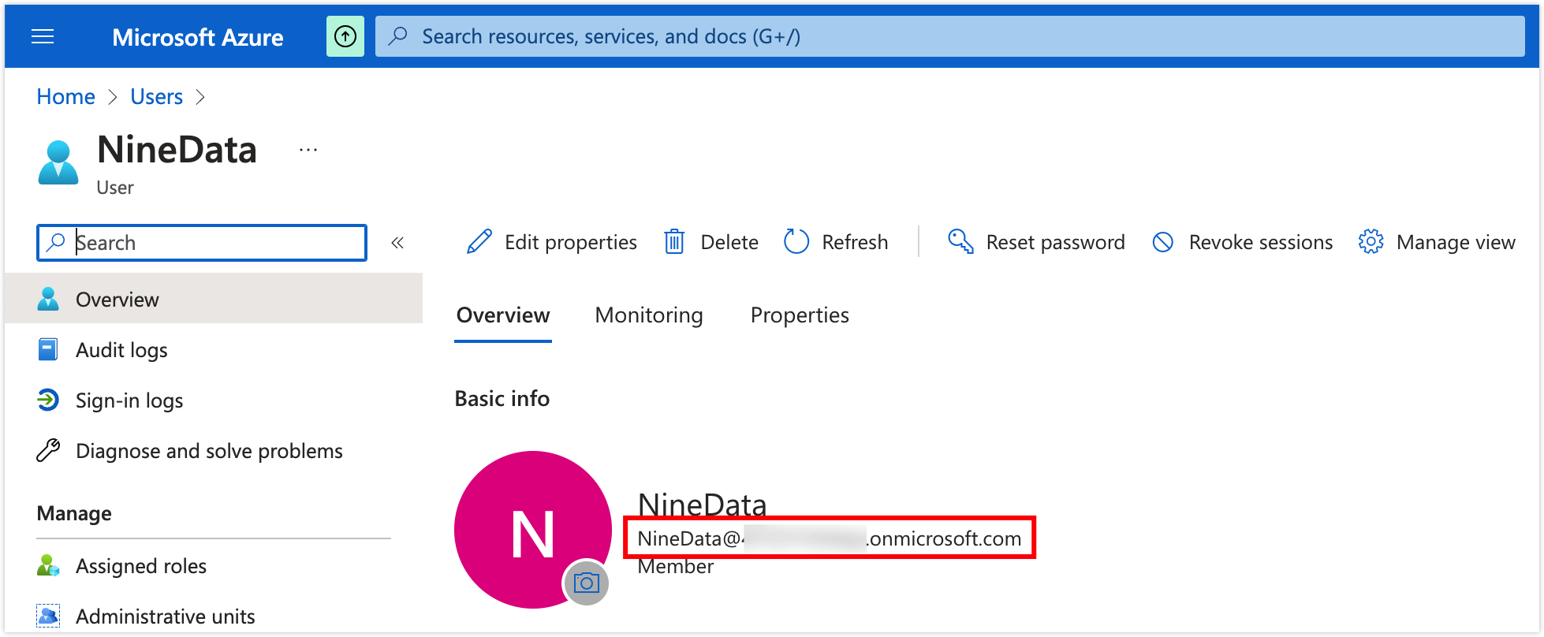The width and height of the screenshot is (1544, 637).
Task: Click the Overview person icon in sidebar
Action: [48, 299]
